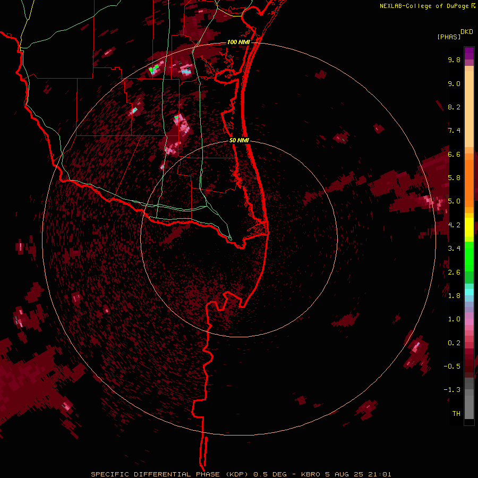Click the 0.5 DEG elevation text in caption
478x478 pixels.
270,474
